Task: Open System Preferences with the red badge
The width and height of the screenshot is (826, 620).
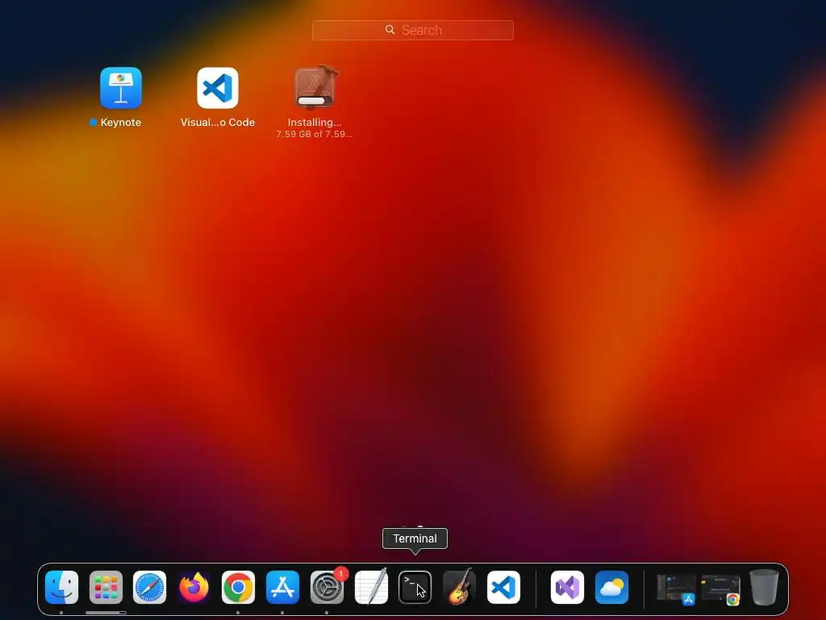Action: [x=327, y=587]
